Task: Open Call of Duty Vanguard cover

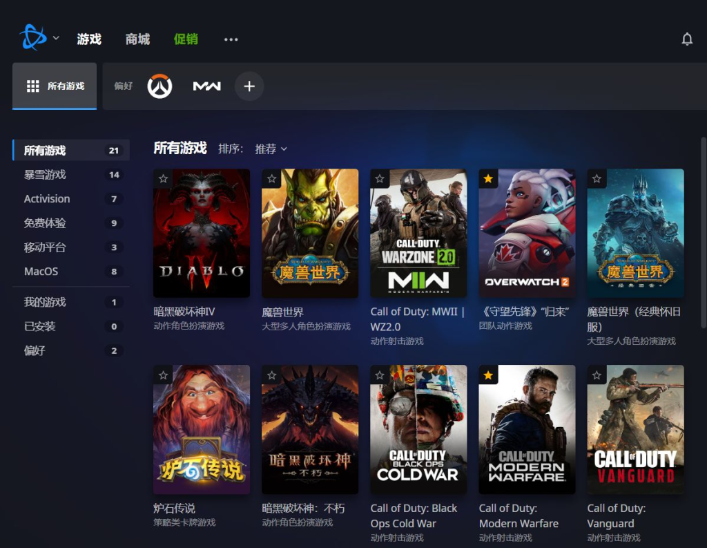Action: (635, 430)
